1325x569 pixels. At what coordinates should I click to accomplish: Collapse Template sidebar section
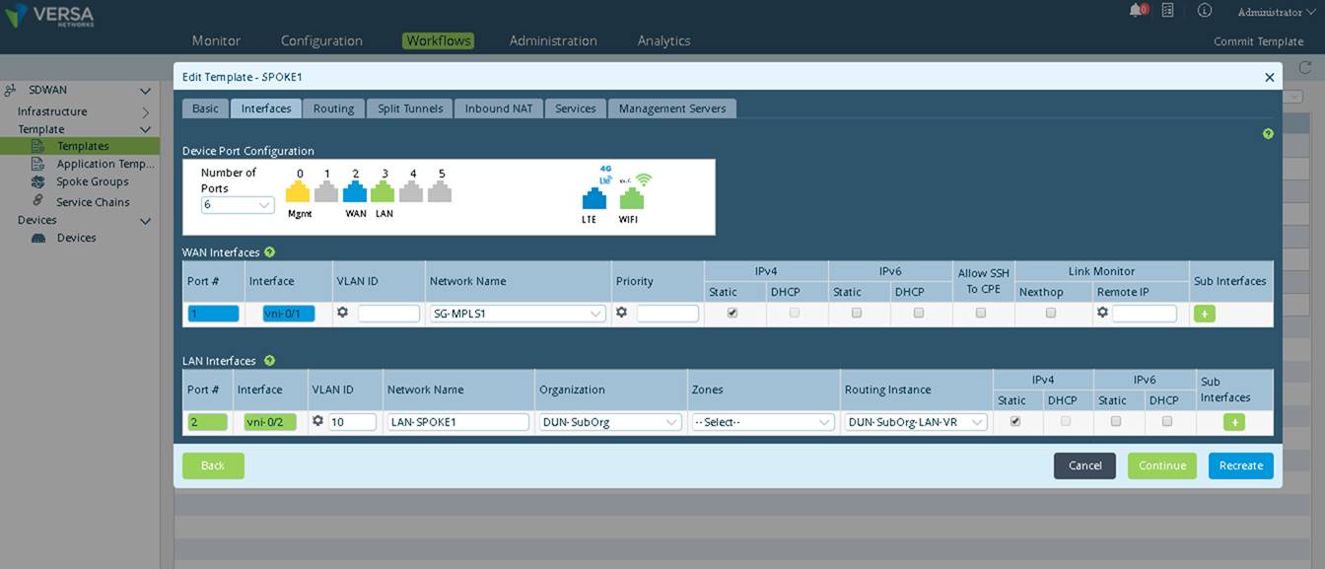(x=145, y=130)
